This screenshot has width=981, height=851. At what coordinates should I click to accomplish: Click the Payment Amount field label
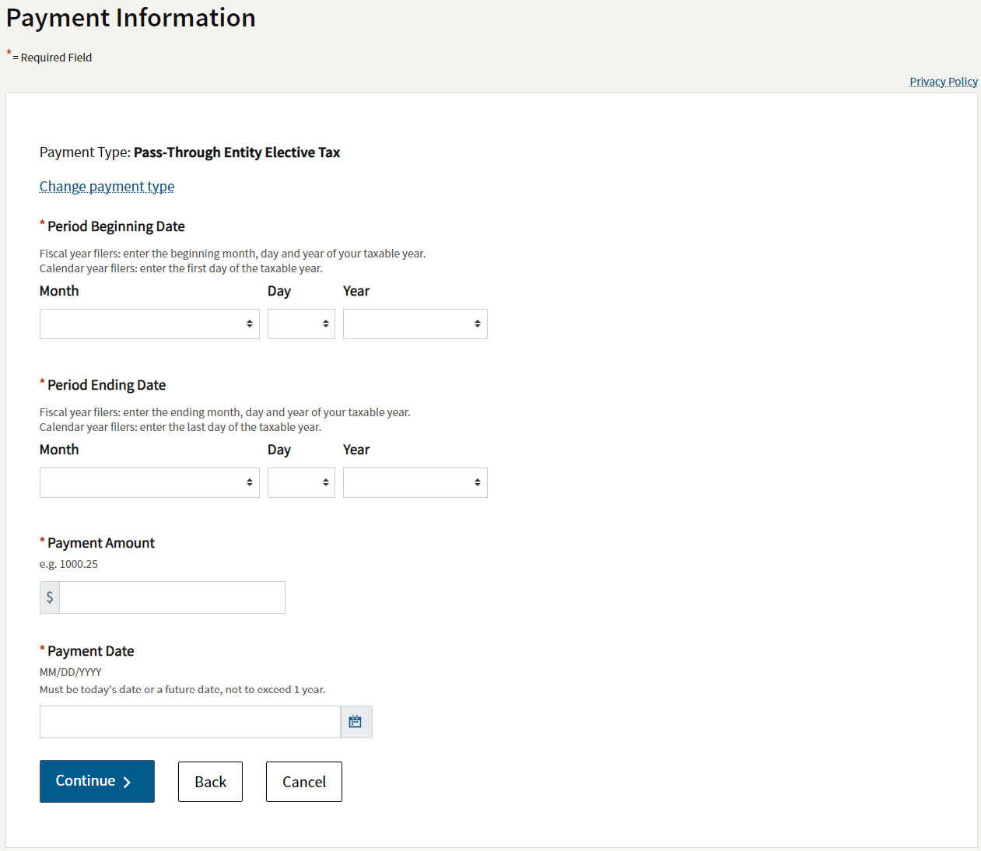[101, 543]
